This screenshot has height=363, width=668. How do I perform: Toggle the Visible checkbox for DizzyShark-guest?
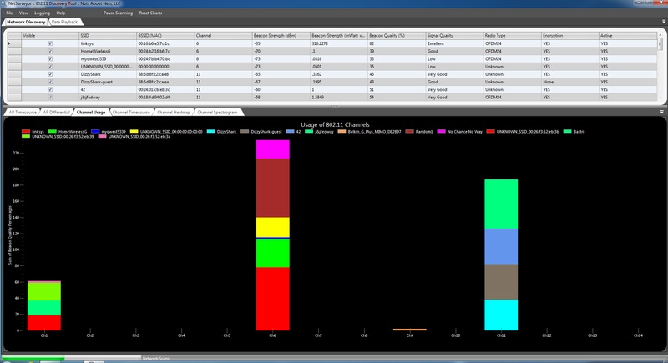pos(50,82)
